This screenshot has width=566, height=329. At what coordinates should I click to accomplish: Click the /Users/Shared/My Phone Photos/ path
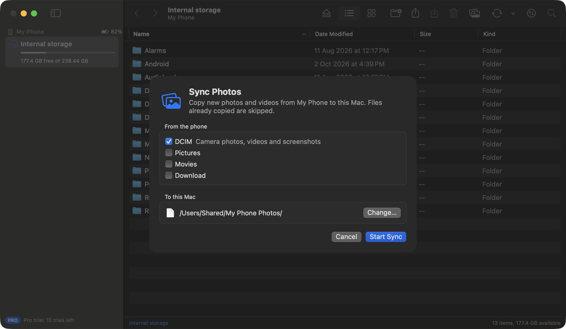(231, 213)
